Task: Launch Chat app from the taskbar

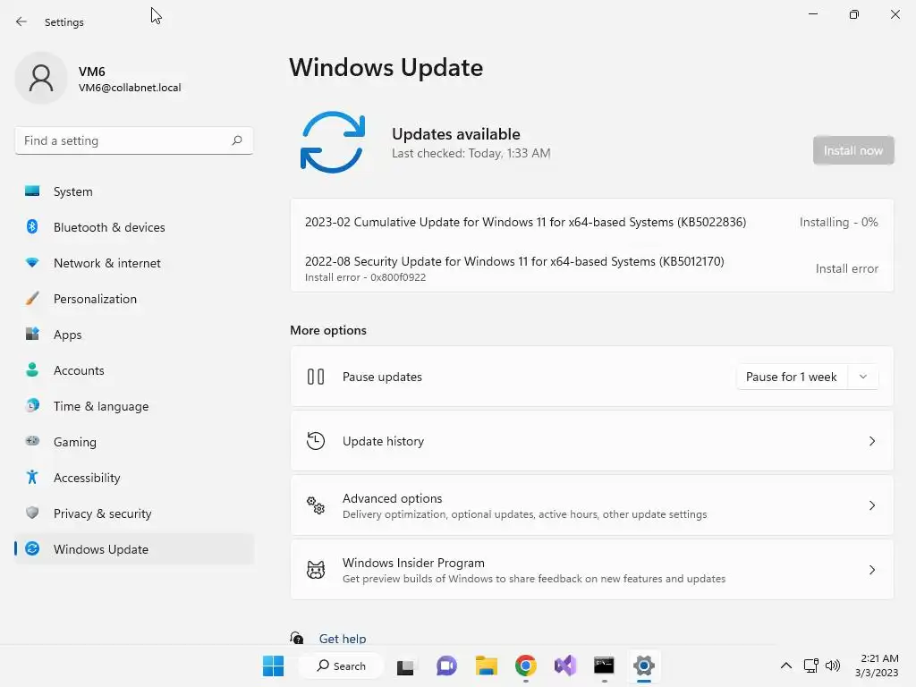Action: coord(447,666)
